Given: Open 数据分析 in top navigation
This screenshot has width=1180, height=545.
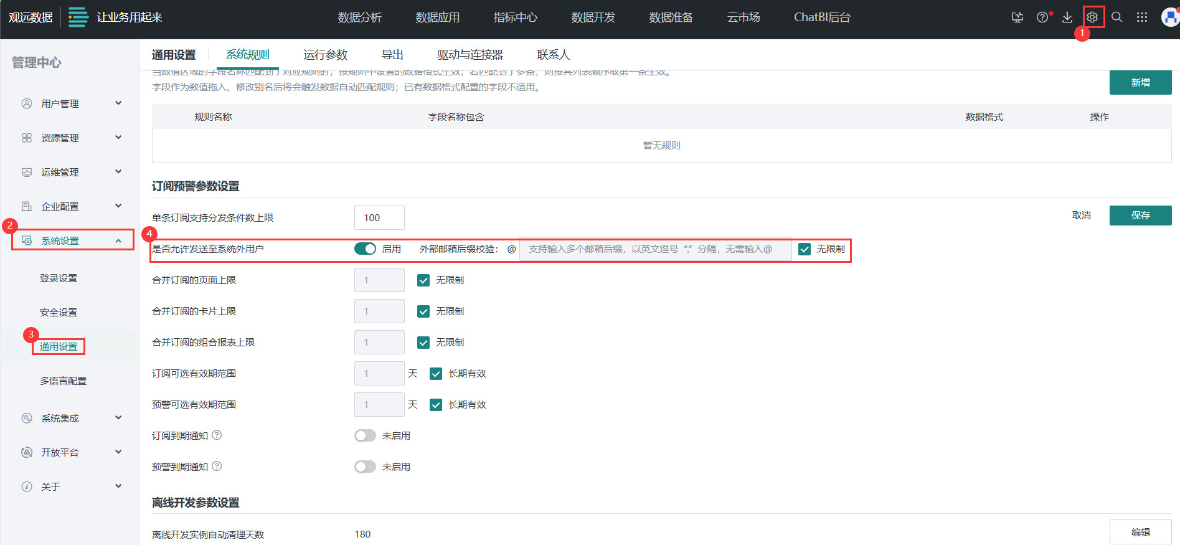Looking at the screenshot, I should pos(359,17).
